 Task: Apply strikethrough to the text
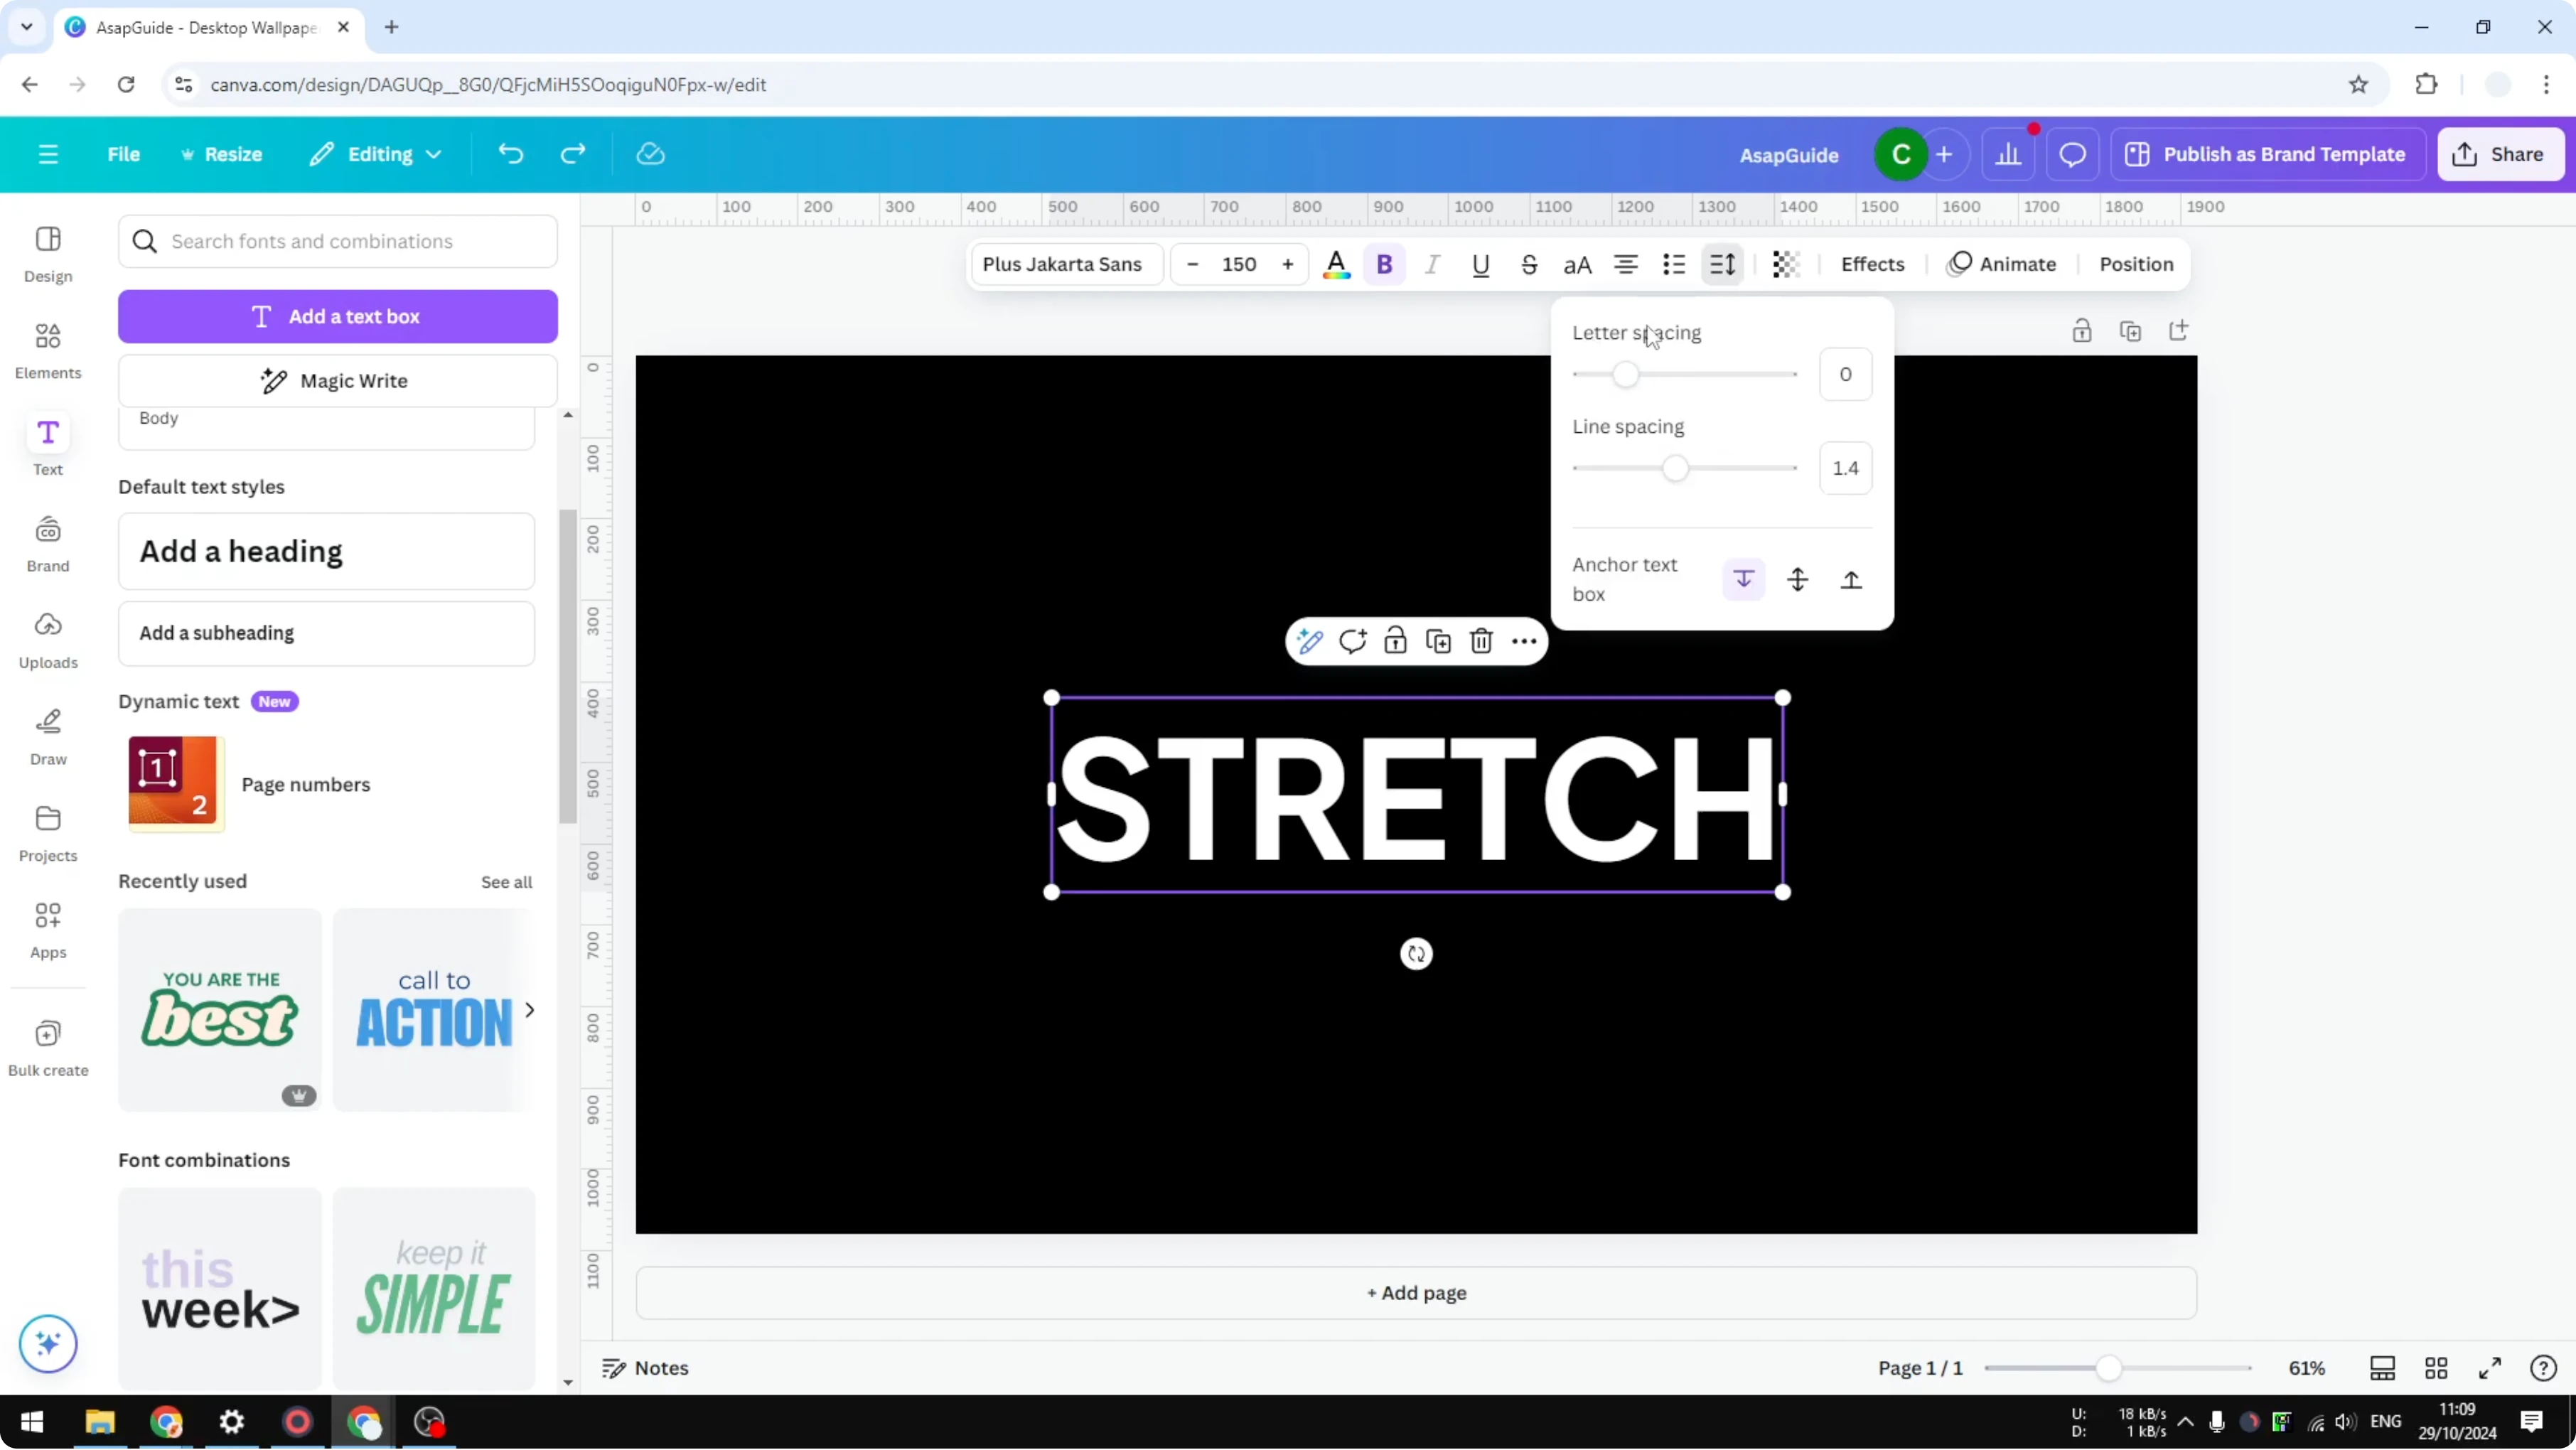click(x=1529, y=264)
